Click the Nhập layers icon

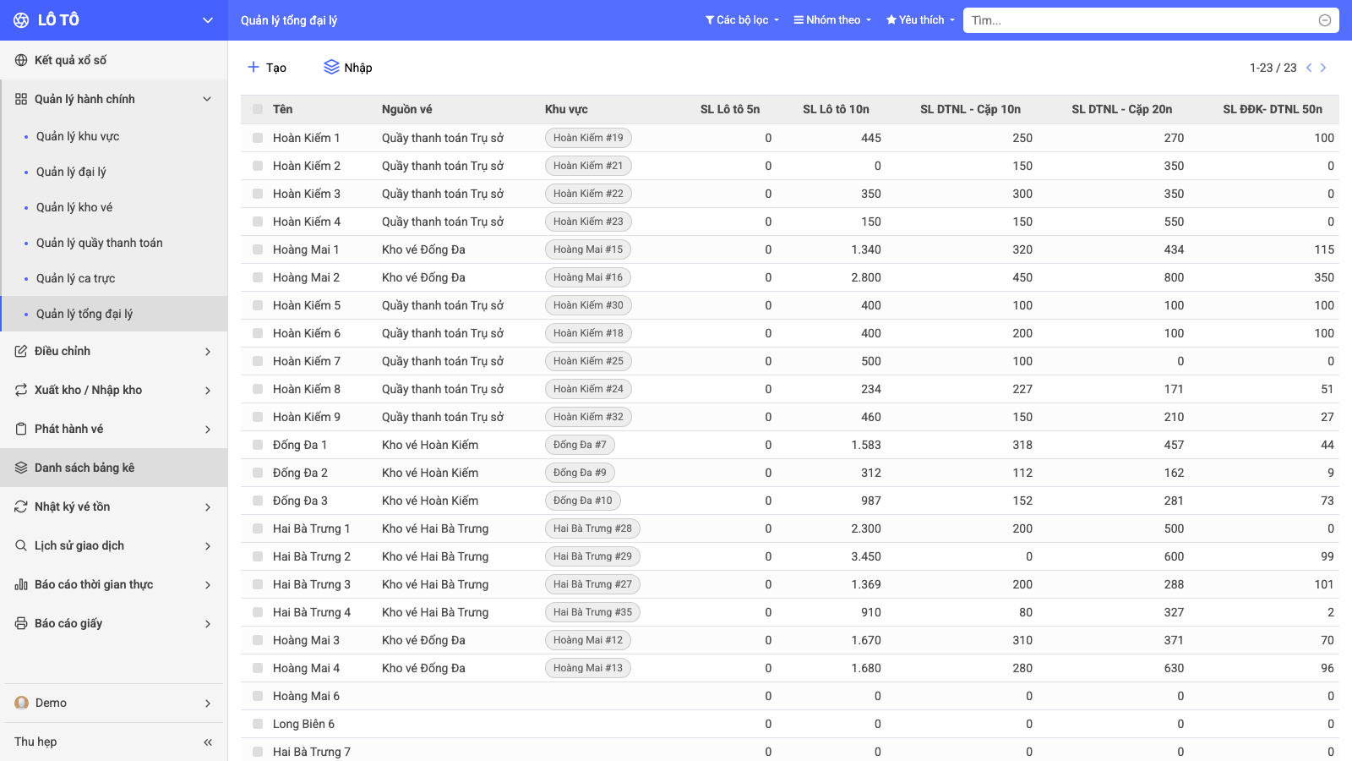[331, 67]
